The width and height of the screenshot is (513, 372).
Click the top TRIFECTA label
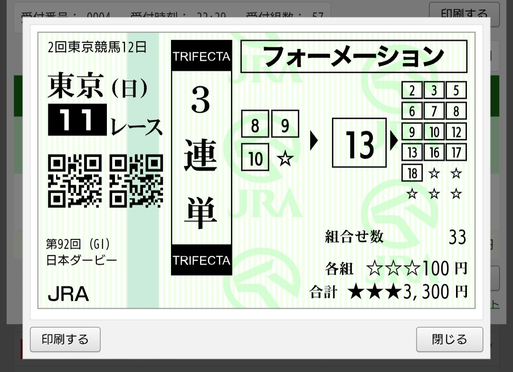point(201,56)
